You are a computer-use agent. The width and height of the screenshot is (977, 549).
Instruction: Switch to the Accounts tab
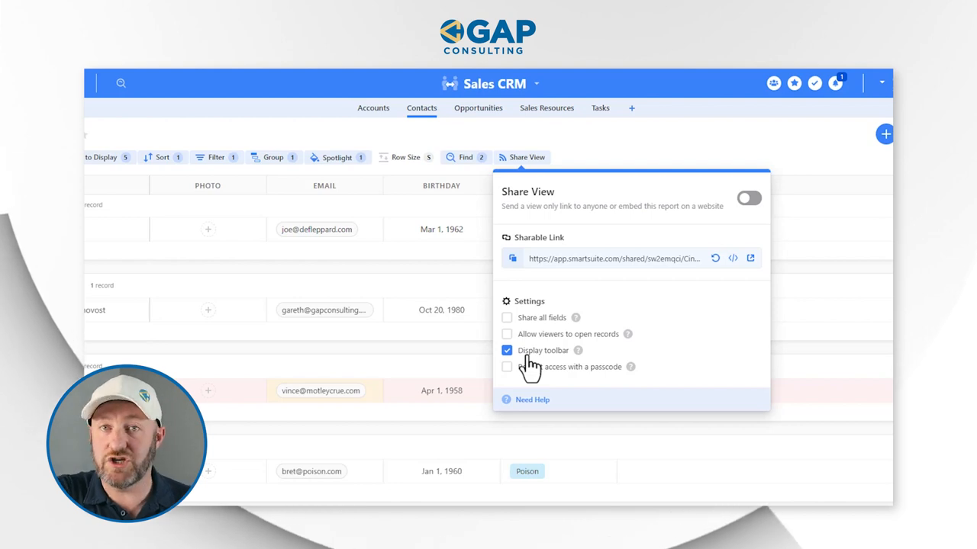(373, 108)
